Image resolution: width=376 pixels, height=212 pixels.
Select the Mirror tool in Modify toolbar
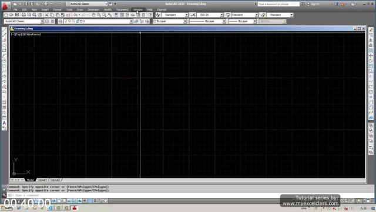[x=371, y=40]
